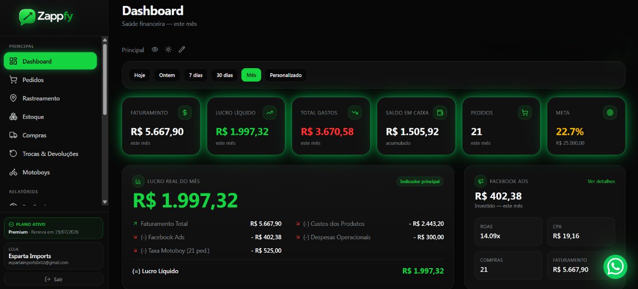Click the R$ 25.000,00 goal text
Image resolution: width=638 pixels, height=289 pixels.
click(x=570, y=143)
